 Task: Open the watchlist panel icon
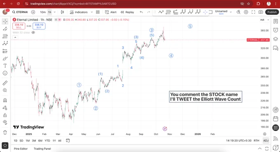click(x=275, y=21)
